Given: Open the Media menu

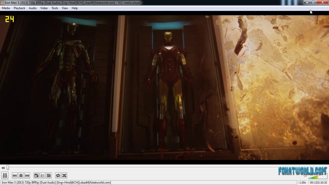Looking at the screenshot, I should [x=6, y=8].
